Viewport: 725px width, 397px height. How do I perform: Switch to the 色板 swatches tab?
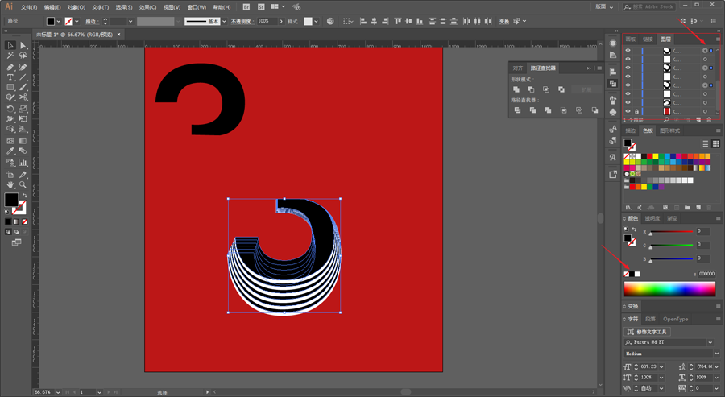pyautogui.click(x=648, y=130)
